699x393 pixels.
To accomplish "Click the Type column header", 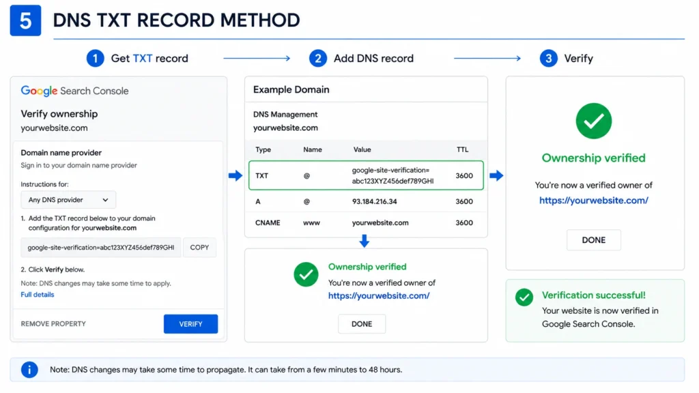I will 263,149.
